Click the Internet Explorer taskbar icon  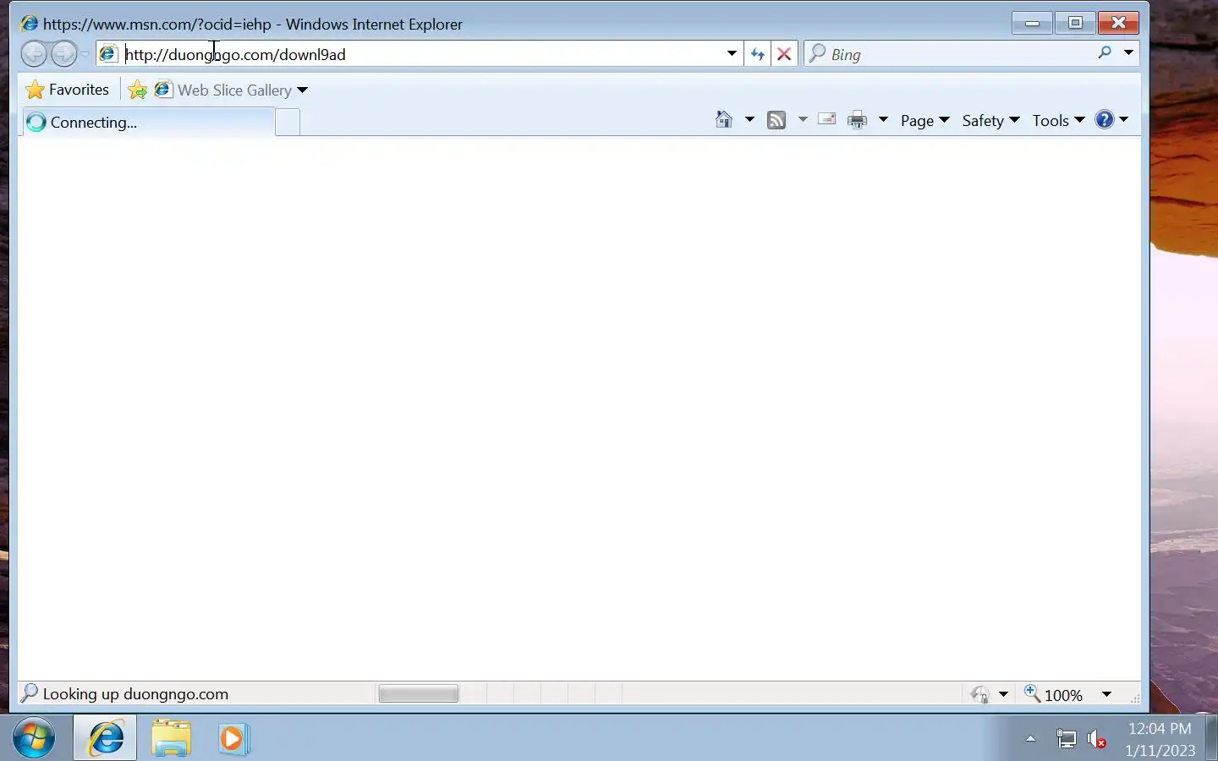pos(105,738)
